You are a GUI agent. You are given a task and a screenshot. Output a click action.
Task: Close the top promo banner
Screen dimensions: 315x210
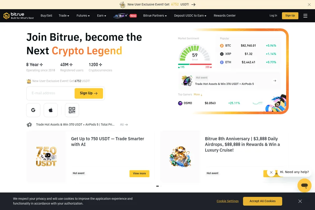[x=309, y=5]
